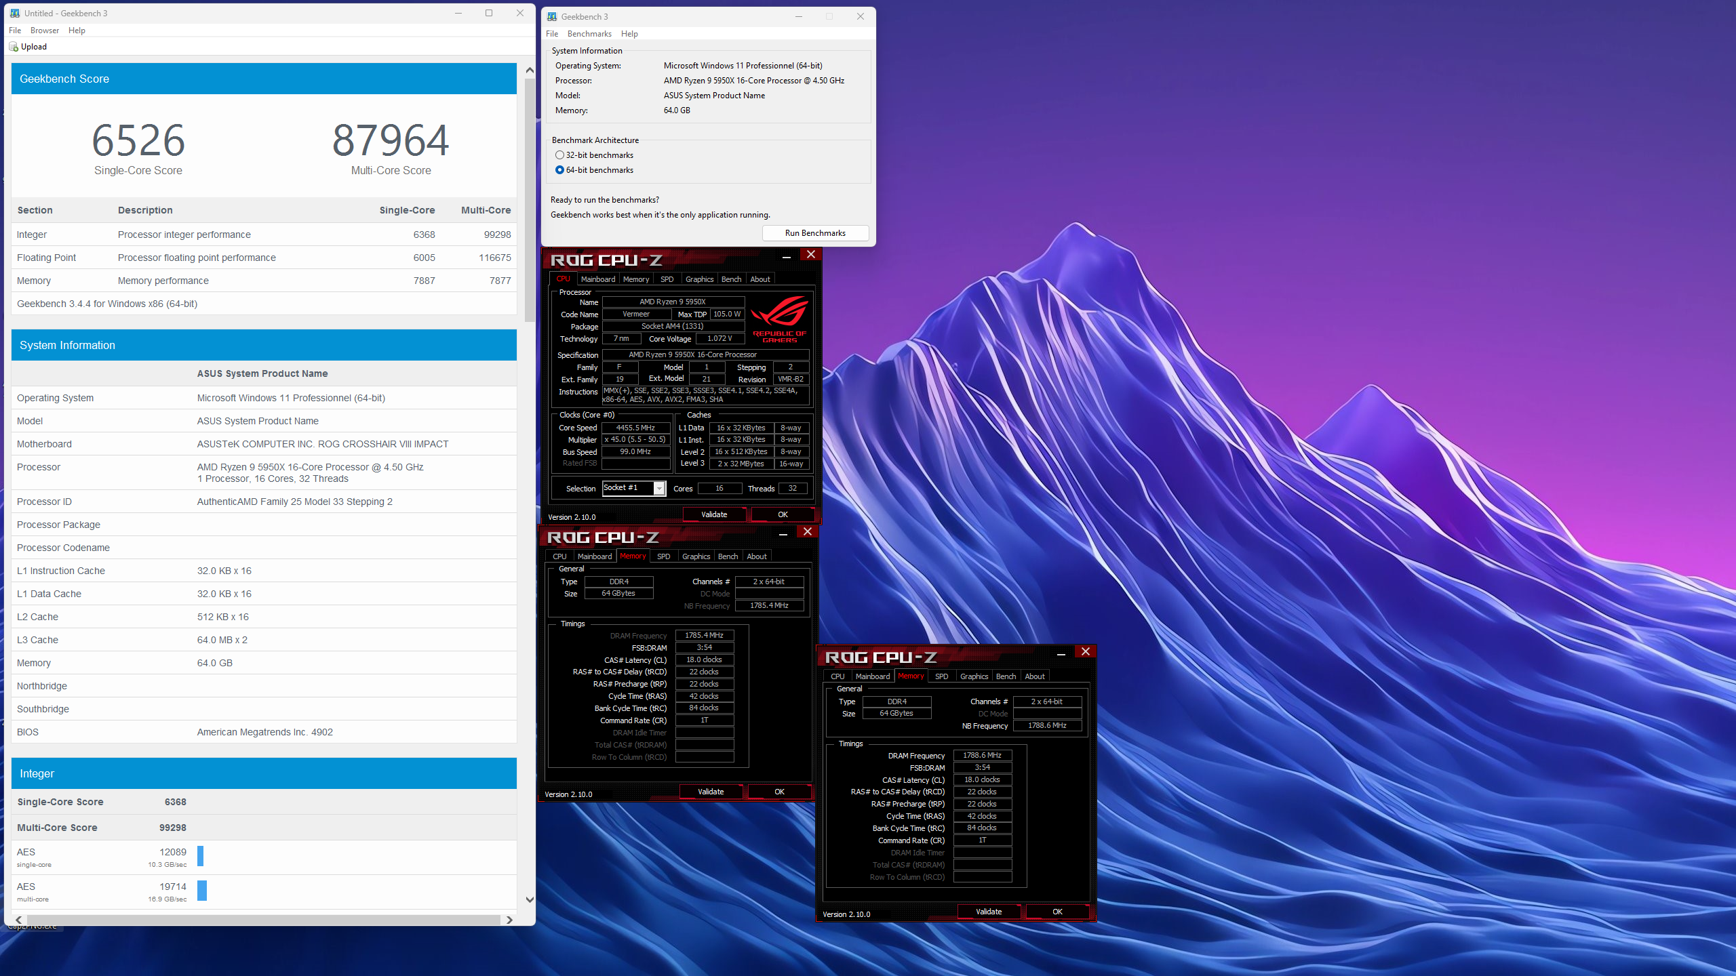Open File menu in Untitled Geekbench window
The width and height of the screenshot is (1736, 976).
point(15,30)
